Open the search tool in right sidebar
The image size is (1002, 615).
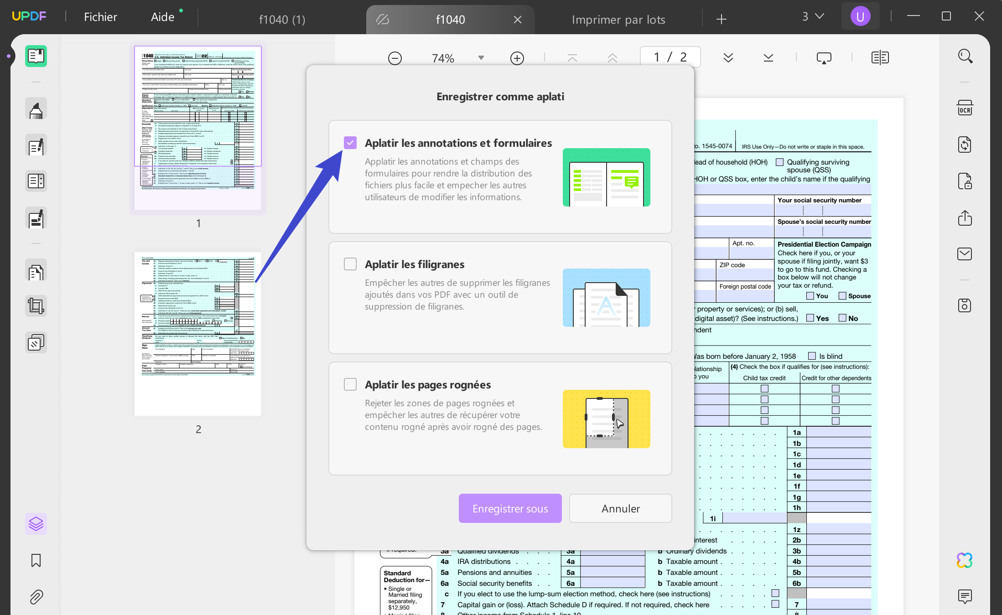coord(965,56)
